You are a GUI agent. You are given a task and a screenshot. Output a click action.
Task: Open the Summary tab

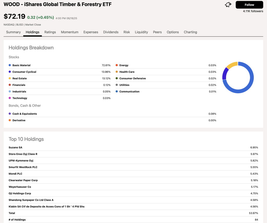[13, 32]
